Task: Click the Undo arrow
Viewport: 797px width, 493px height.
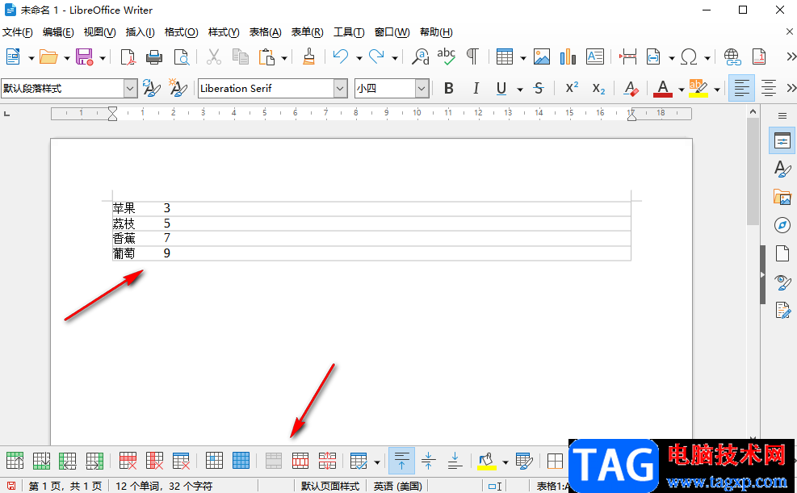Action: click(x=341, y=56)
